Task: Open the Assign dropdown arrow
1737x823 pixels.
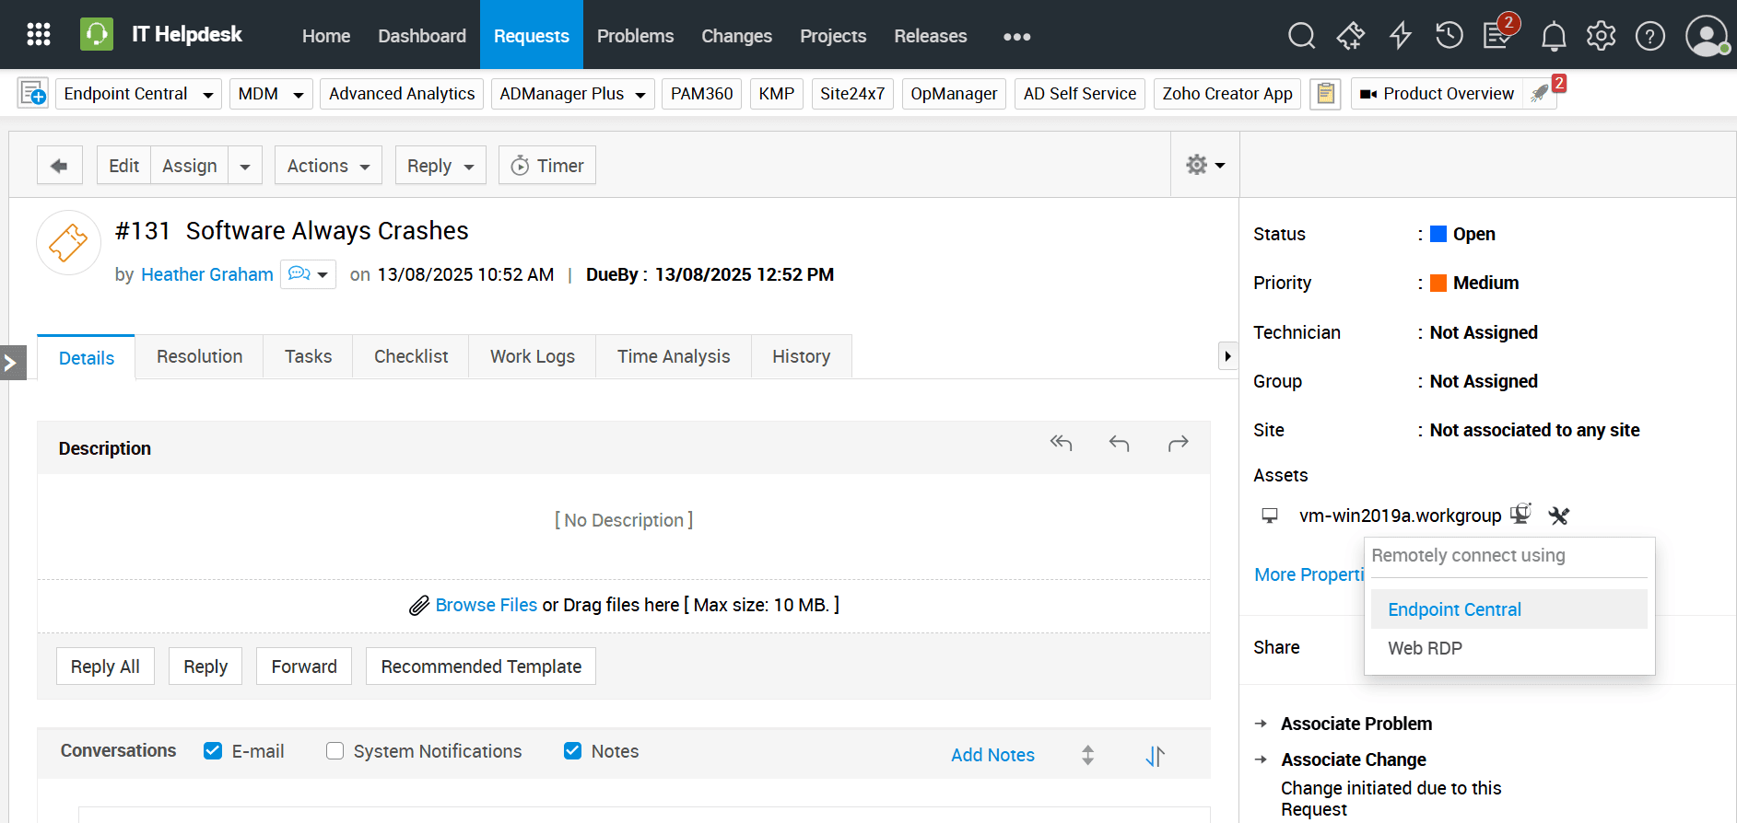Action: [x=245, y=167]
